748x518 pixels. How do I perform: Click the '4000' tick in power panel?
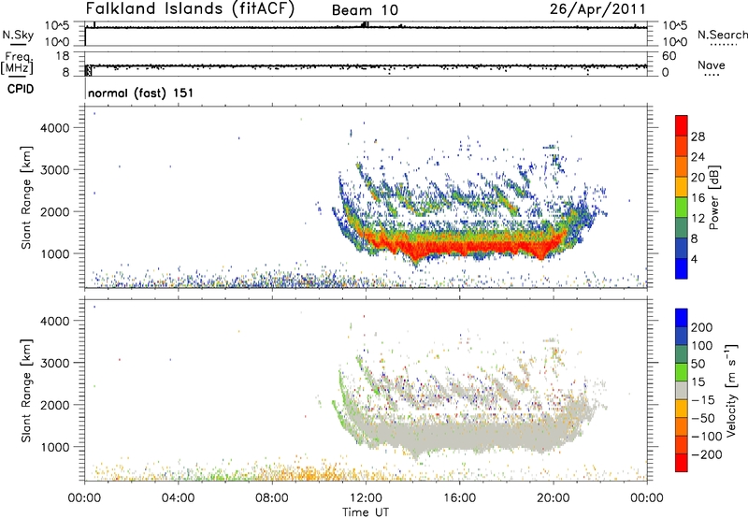55,128
